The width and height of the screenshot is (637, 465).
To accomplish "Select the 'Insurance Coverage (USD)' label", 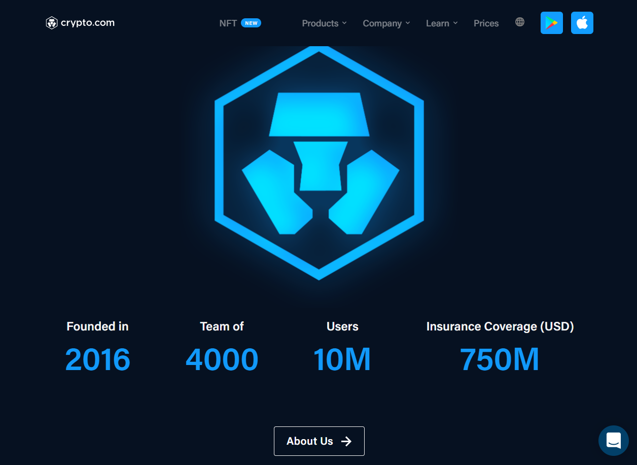I will 500,326.
